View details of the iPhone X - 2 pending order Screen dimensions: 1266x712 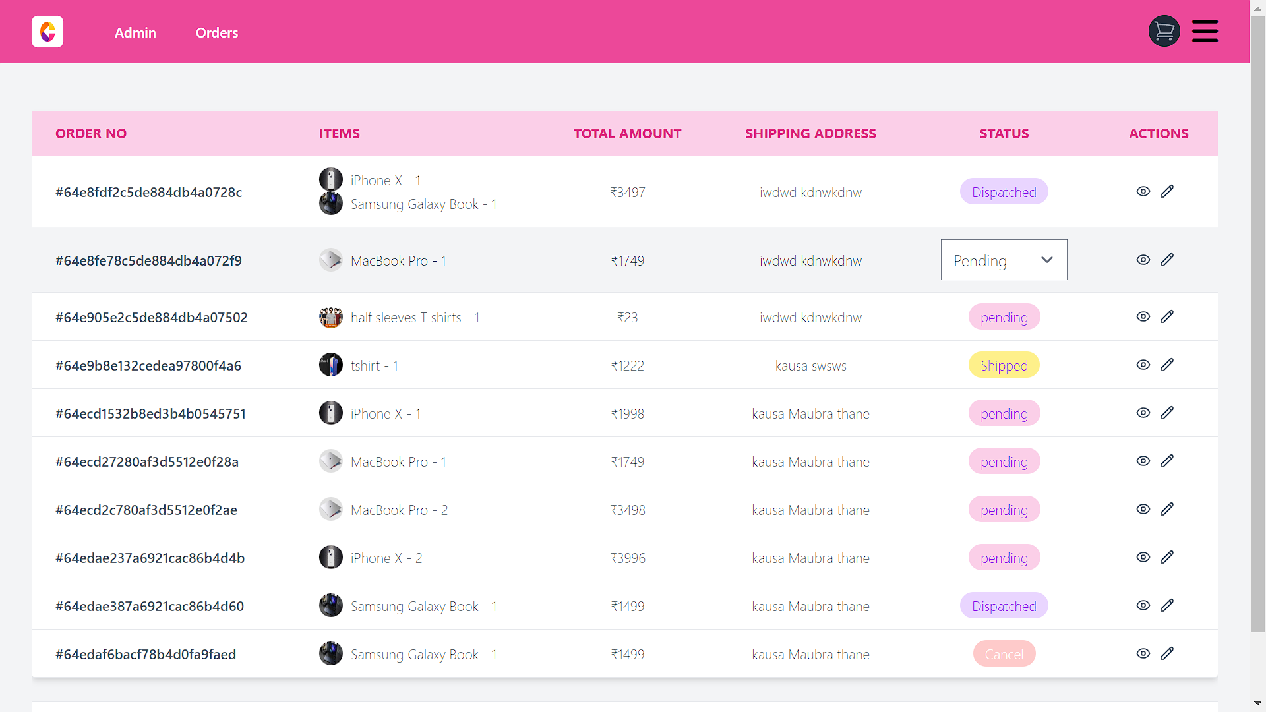1143,557
